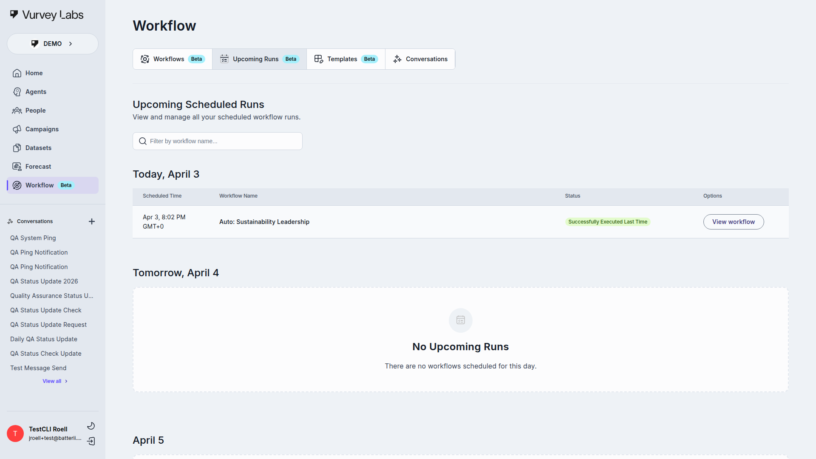The width and height of the screenshot is (816, 459).
Task: Open the Forecast page
Action: point(38,167)
